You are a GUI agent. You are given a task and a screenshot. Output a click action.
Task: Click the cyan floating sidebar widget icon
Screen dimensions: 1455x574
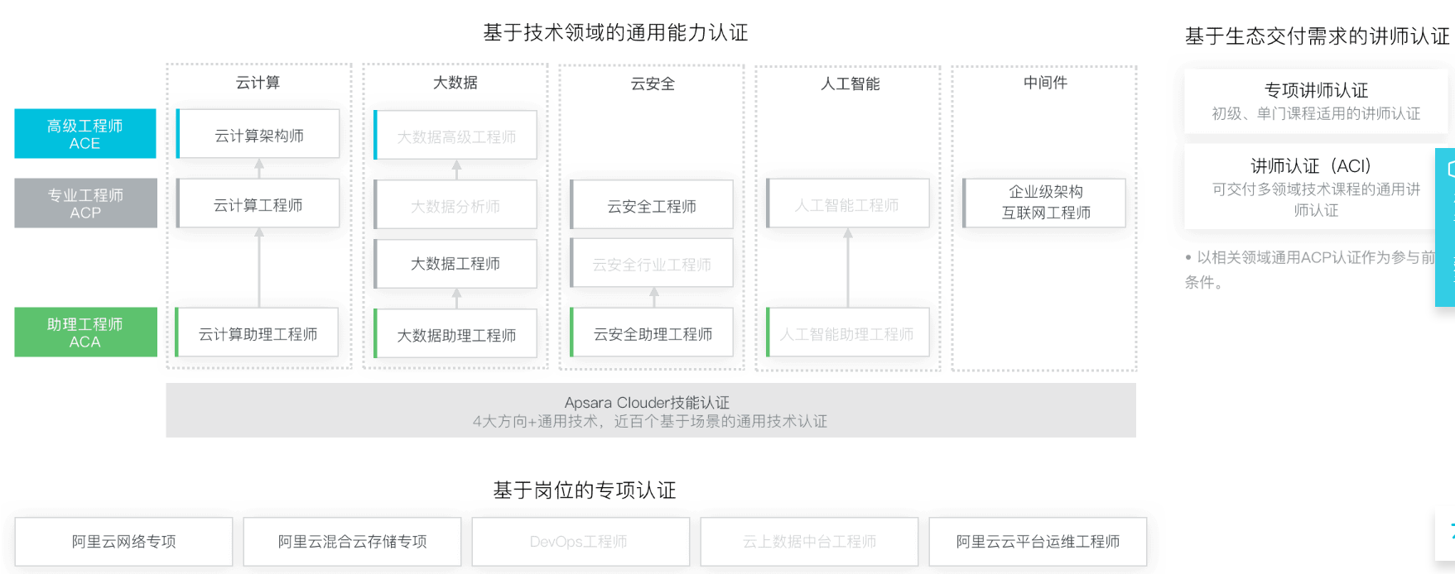[x=1446, y=227]
